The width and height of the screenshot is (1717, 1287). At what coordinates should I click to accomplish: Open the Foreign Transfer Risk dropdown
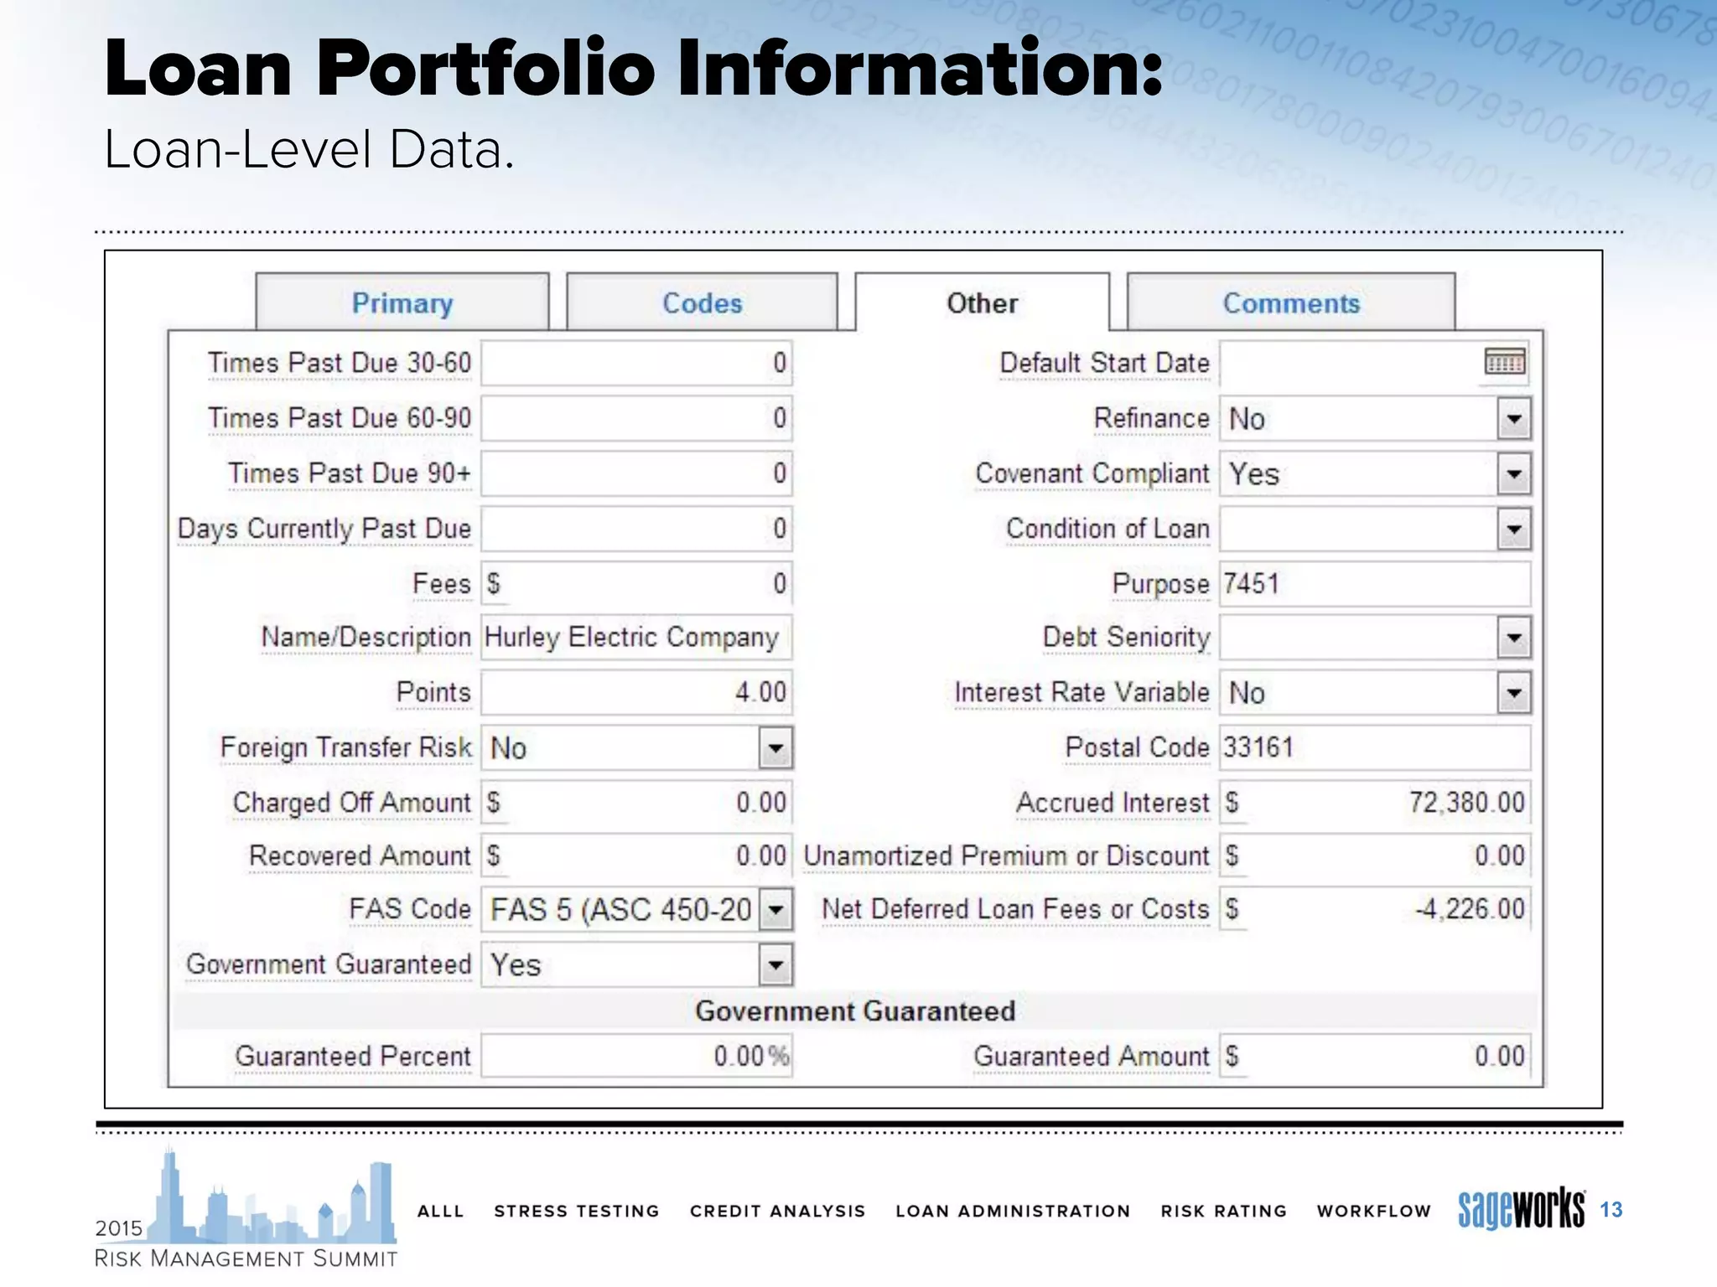(776, 747)
